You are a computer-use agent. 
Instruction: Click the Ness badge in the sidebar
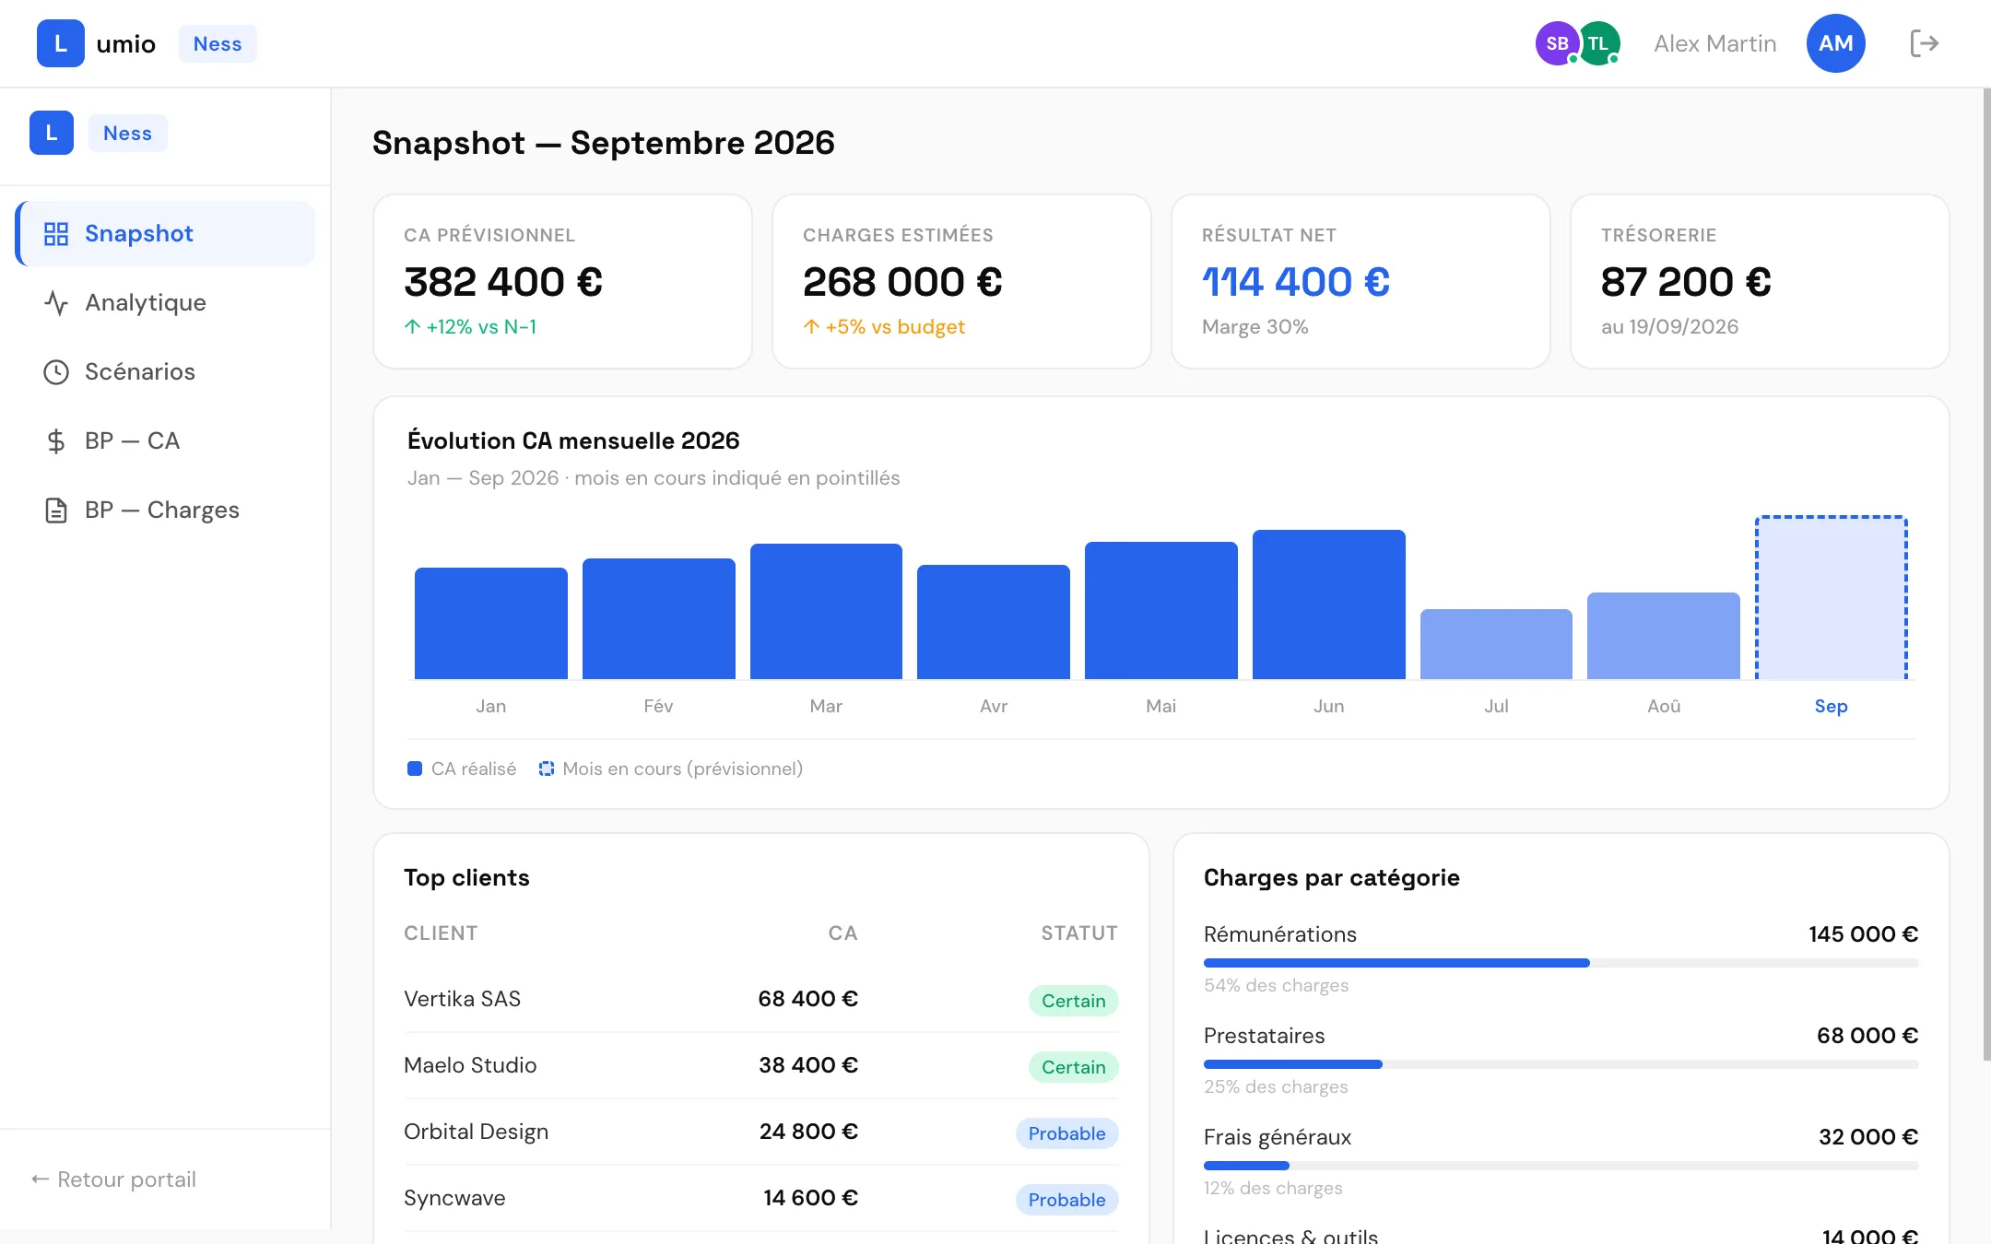[128, 133]
